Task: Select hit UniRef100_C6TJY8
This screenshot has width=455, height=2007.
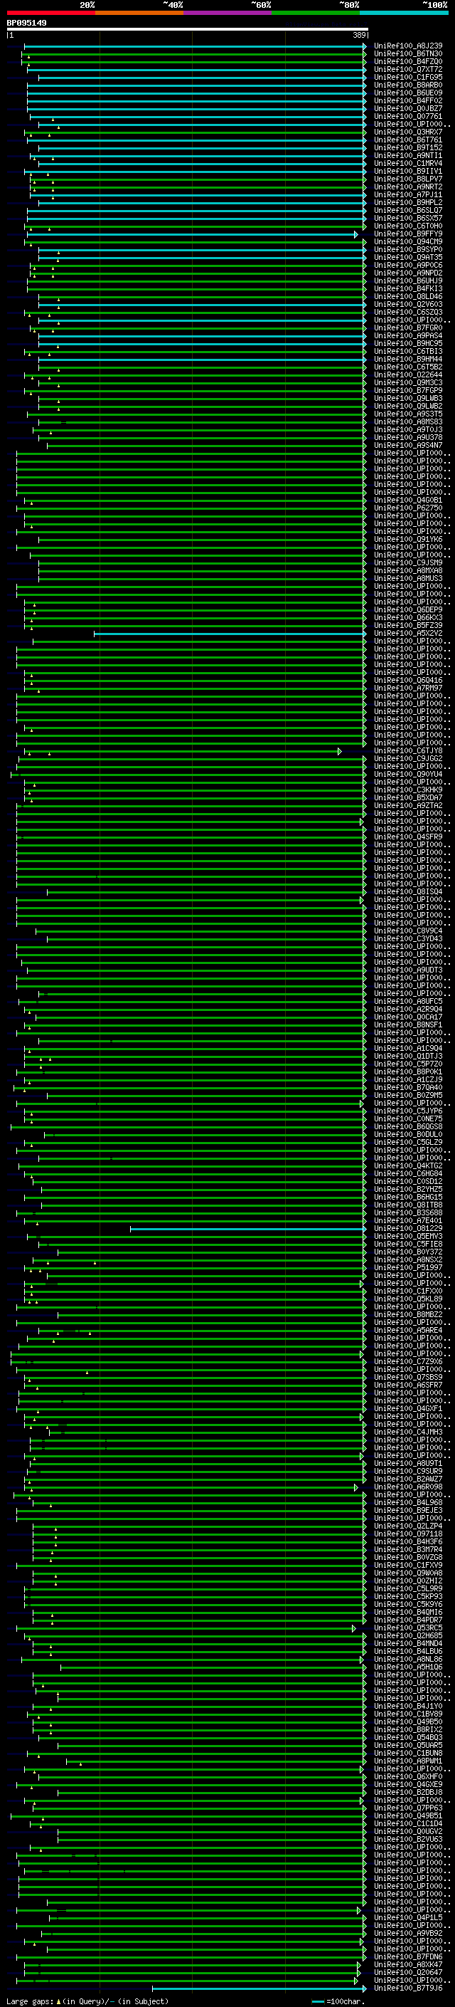Action: coord(408,751)
